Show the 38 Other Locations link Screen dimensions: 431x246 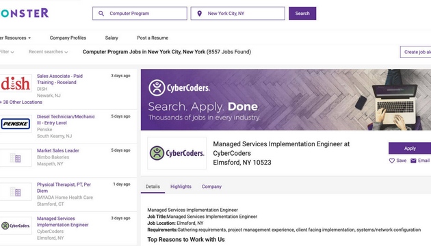click(21, 102)
